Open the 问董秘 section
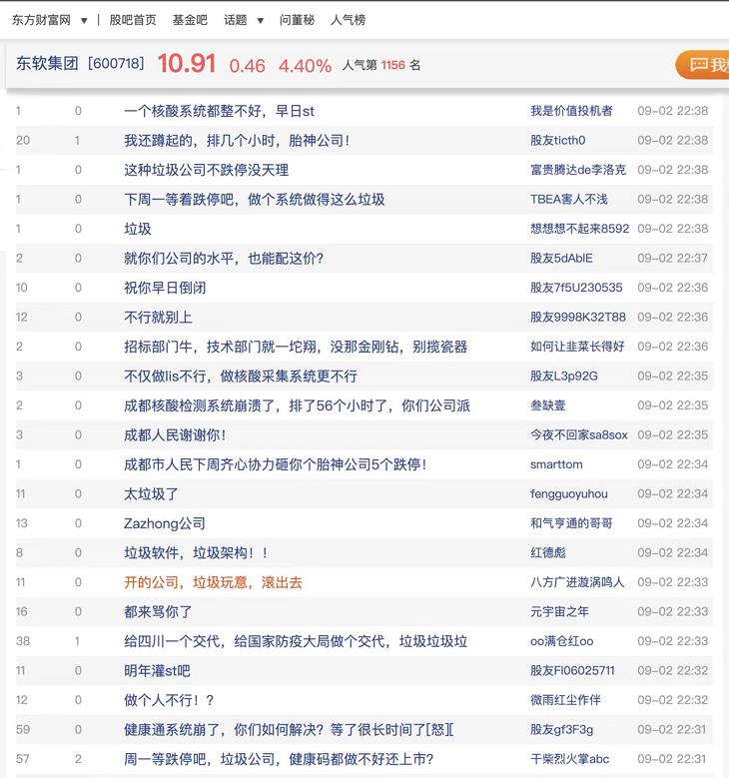Screen dimensions: 729x778 click(x=297, y=20)
